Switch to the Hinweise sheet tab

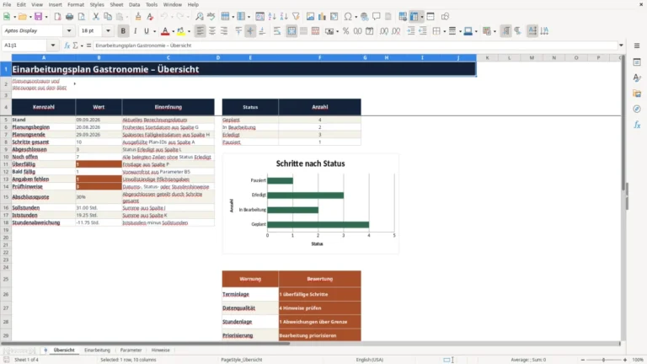click(x=161, y=350)
